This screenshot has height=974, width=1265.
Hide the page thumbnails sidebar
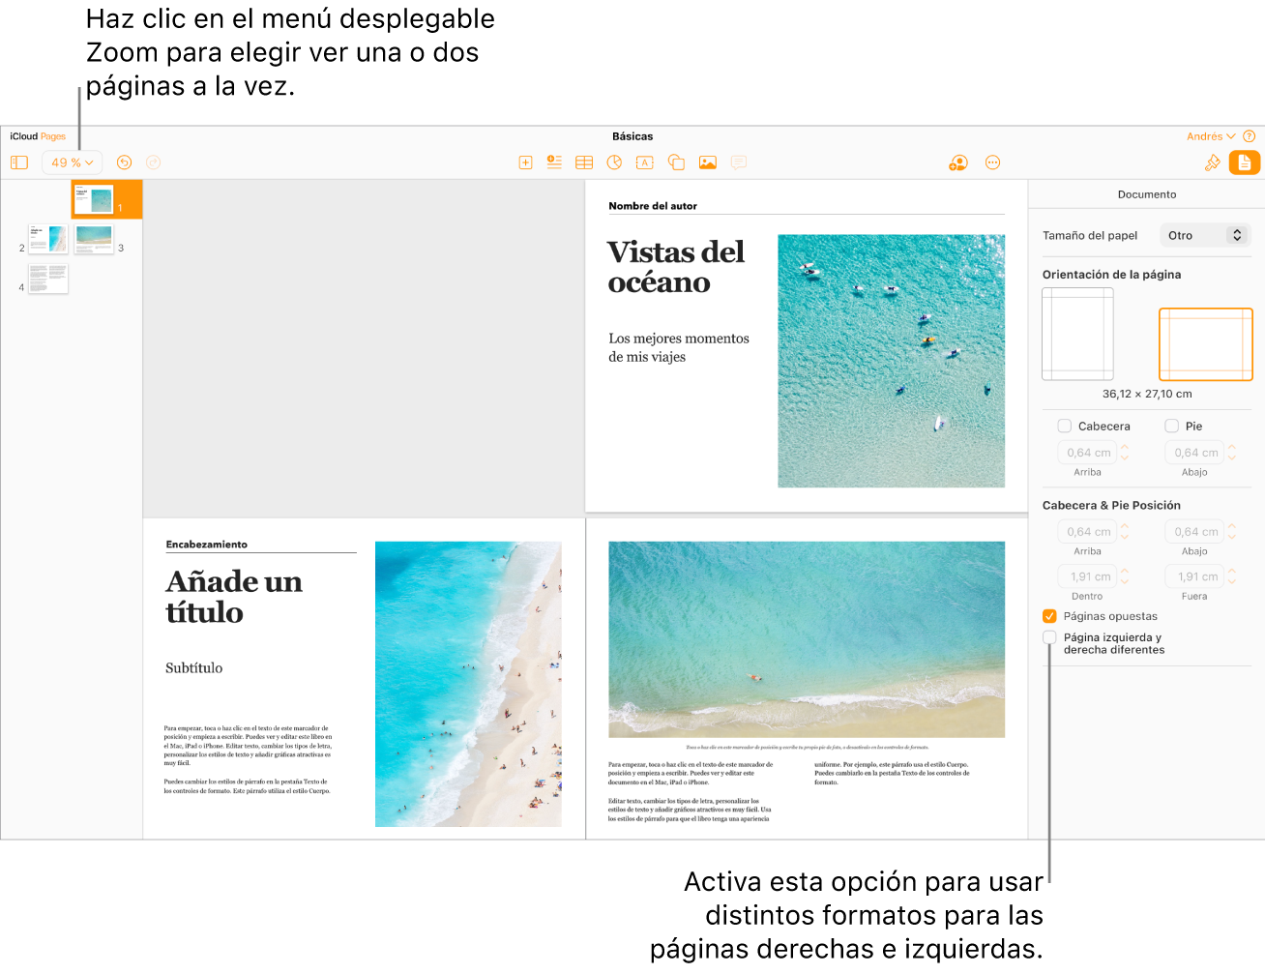[19, 162]
